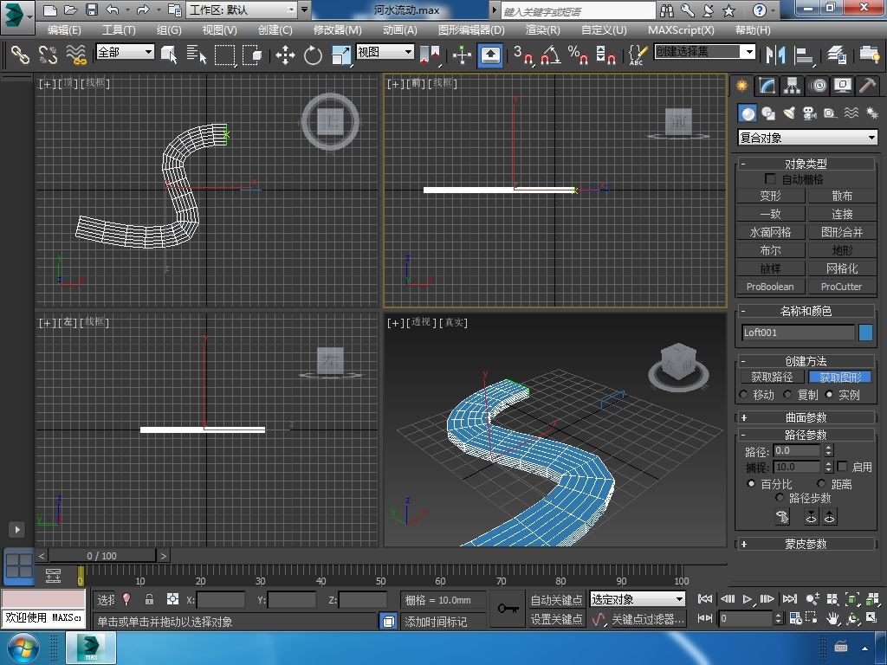Click the Undo arrow in title bar

click(x=113, y=10)
